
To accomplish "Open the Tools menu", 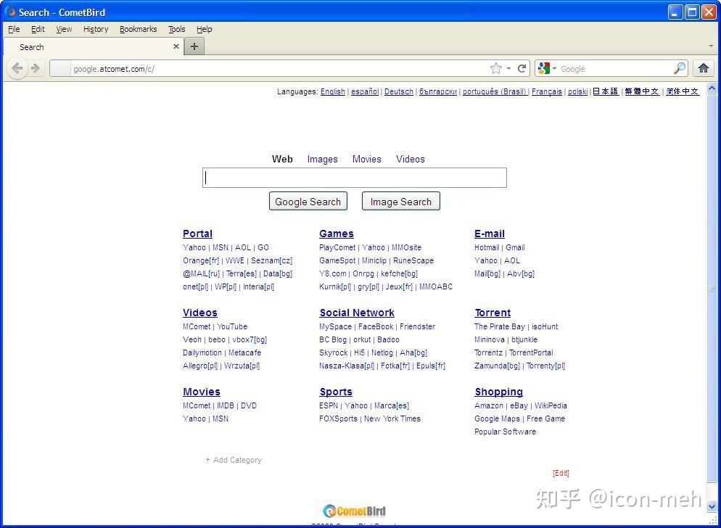I will point(176,29).
